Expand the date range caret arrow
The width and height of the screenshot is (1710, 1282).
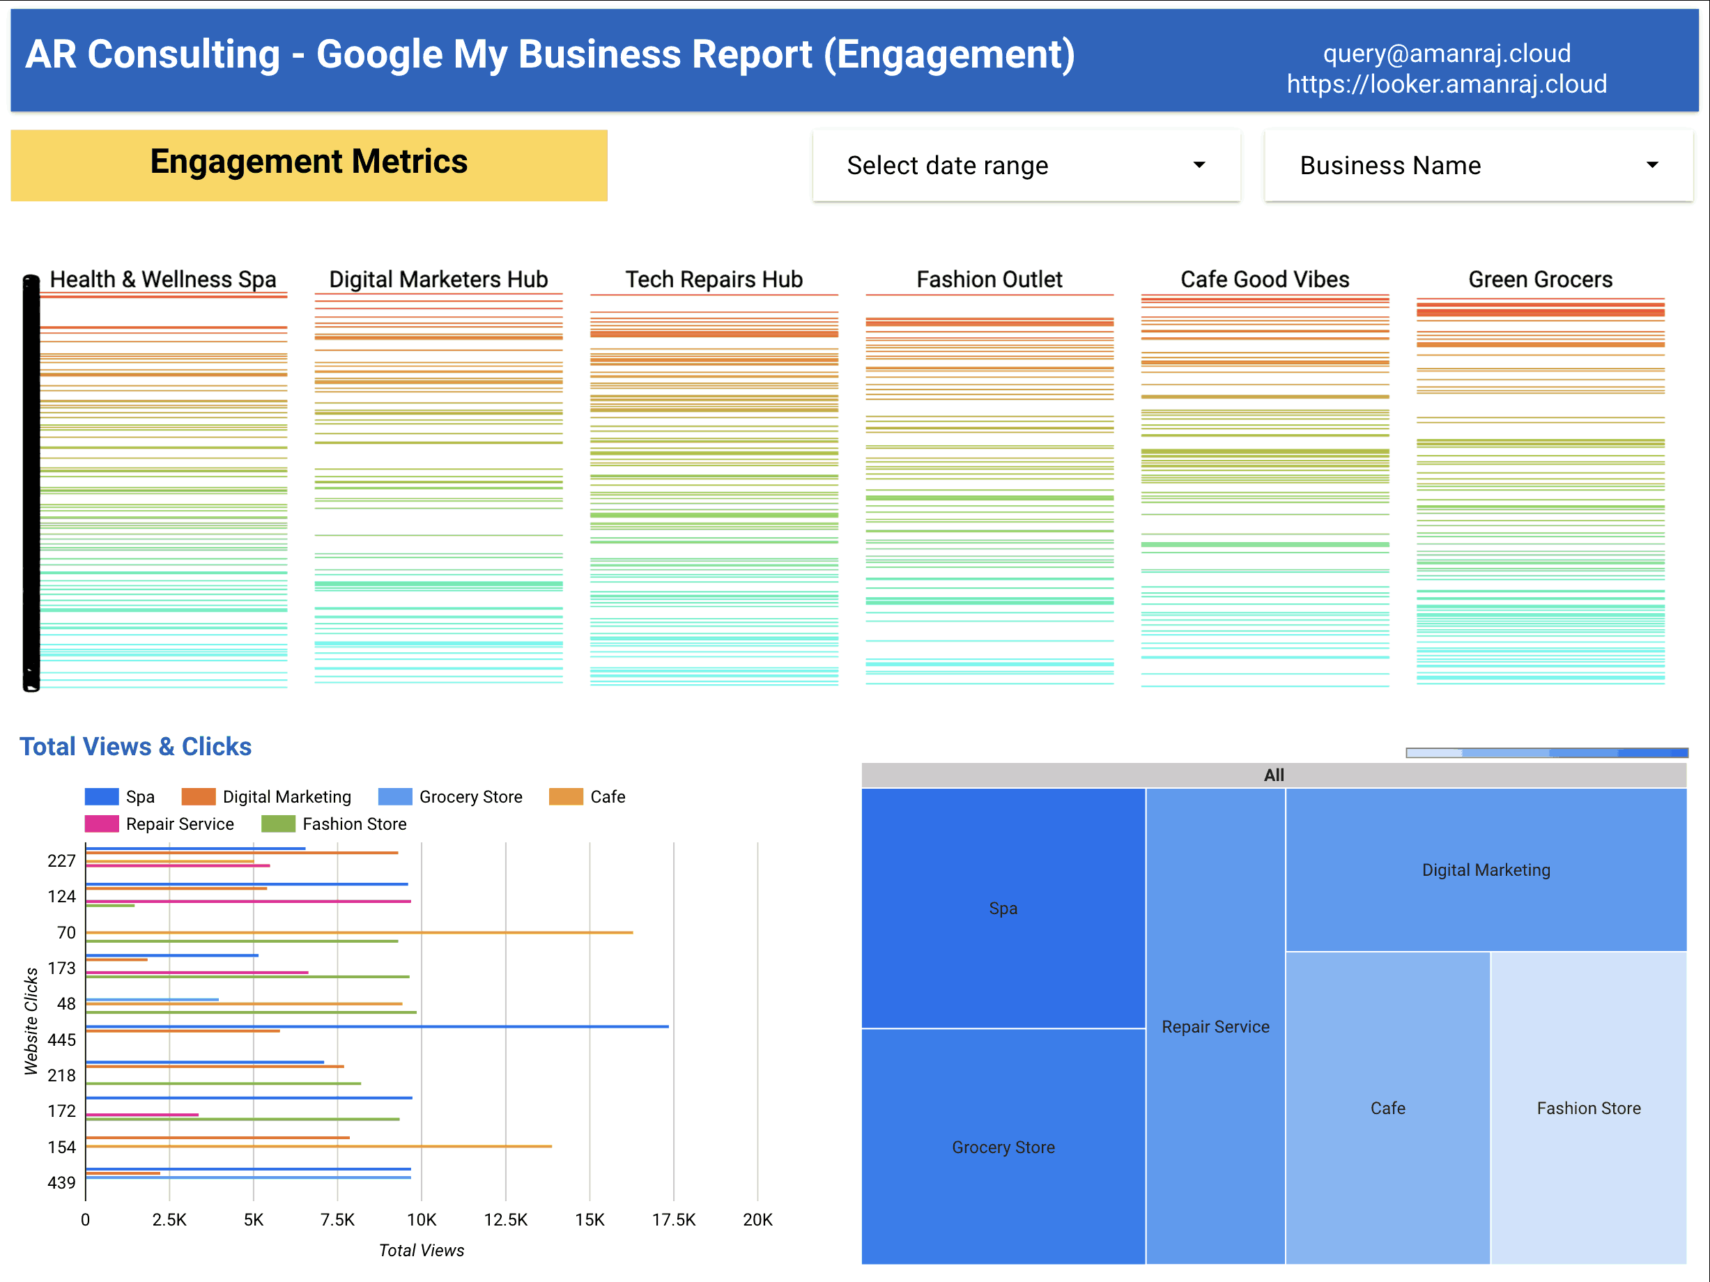coord(1199,164)
